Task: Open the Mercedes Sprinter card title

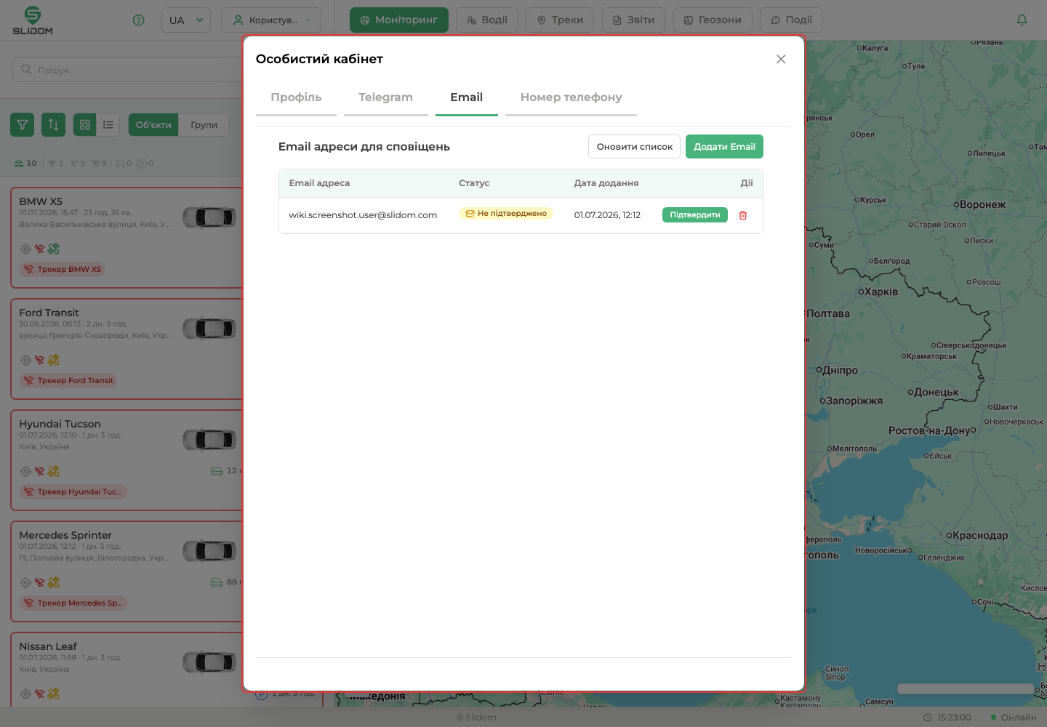Action: click(65, 535)
